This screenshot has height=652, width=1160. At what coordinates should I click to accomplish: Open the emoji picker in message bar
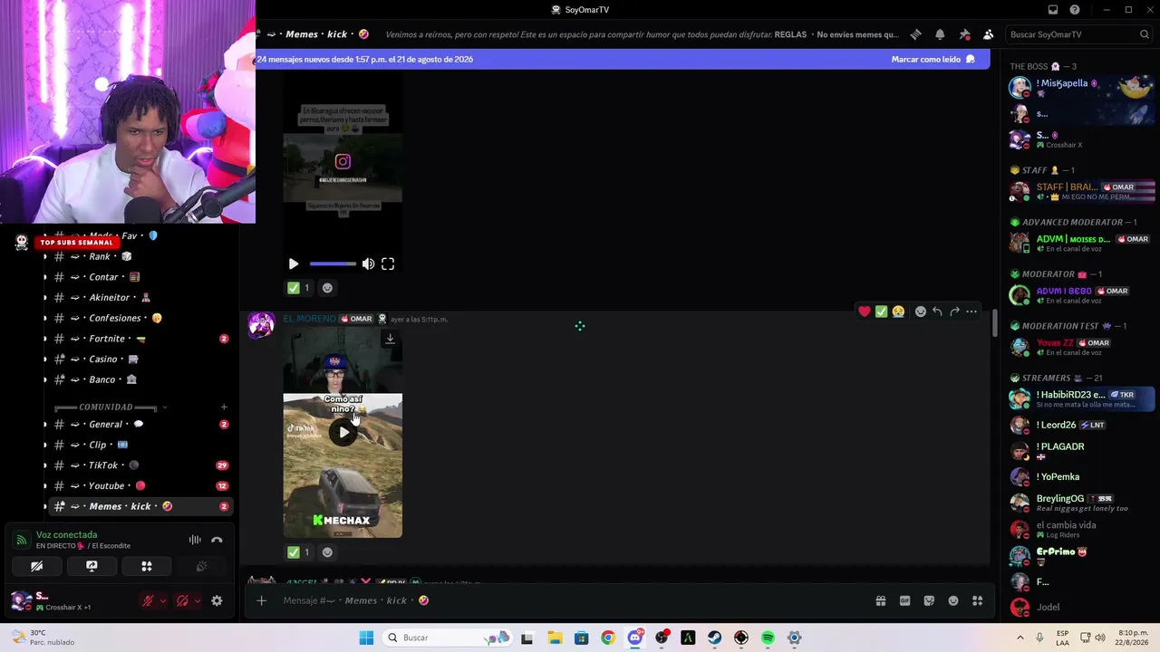pos(953,600)
